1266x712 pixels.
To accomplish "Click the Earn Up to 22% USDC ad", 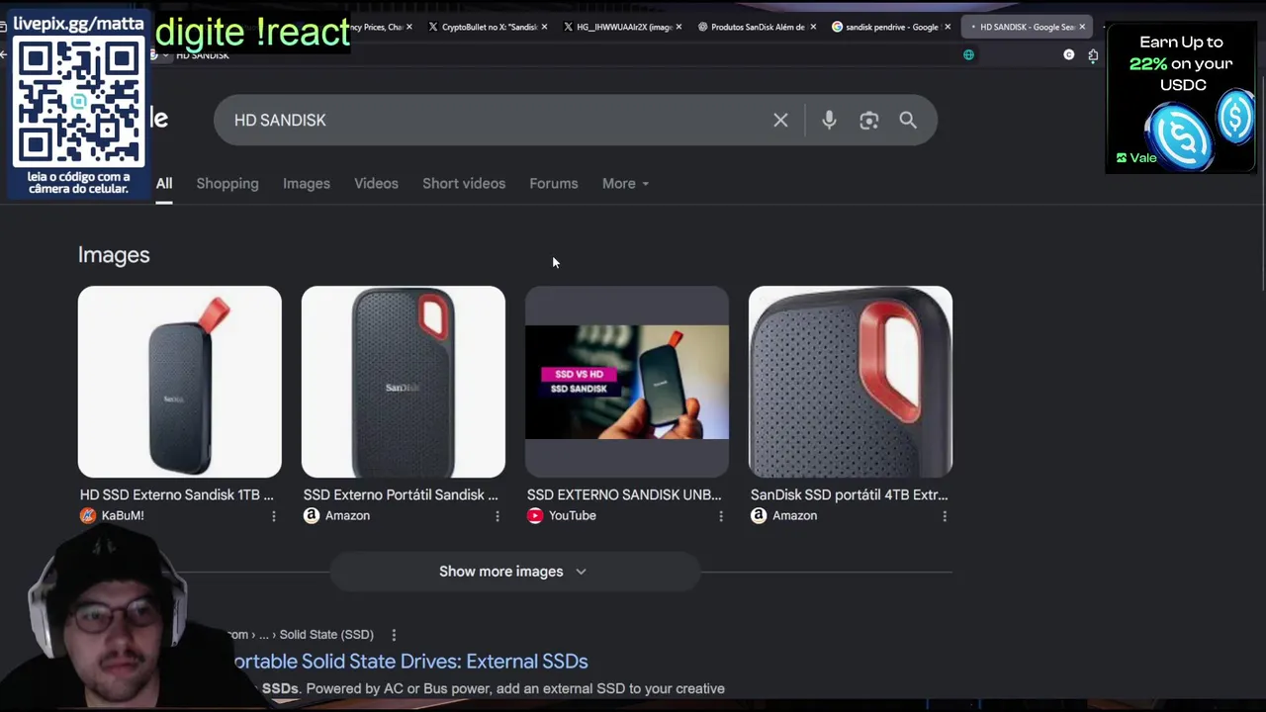I will [1181, 99].
